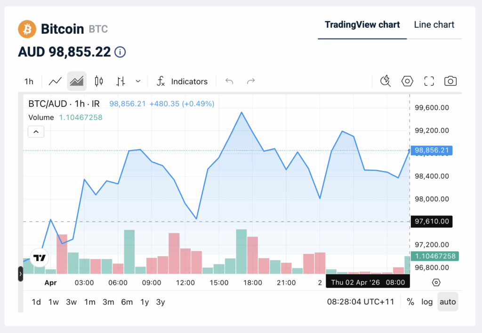Open the chart style chevron dropdown
The height and width of the screenshot is (333, 482).
[137, 81]
